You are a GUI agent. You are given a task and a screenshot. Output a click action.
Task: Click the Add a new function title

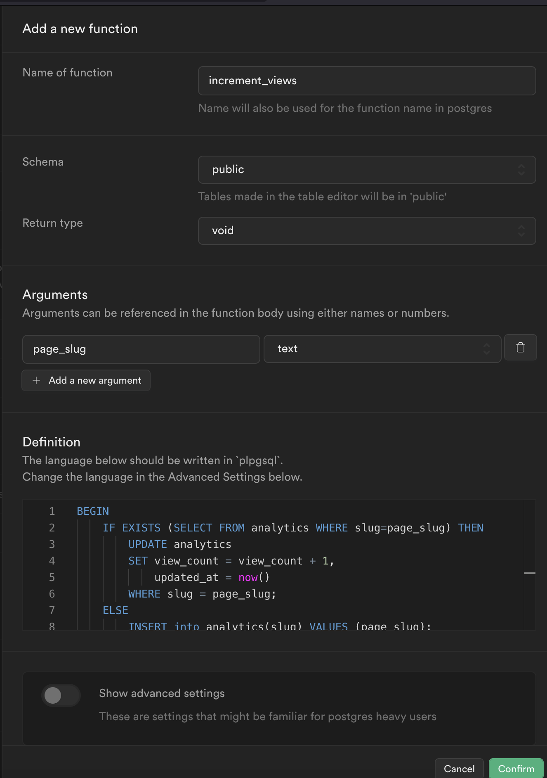[x=80, y=29]
